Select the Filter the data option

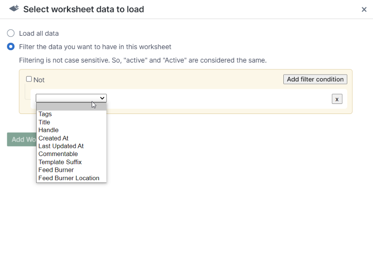pyautogui.click(x=10, y=47)
